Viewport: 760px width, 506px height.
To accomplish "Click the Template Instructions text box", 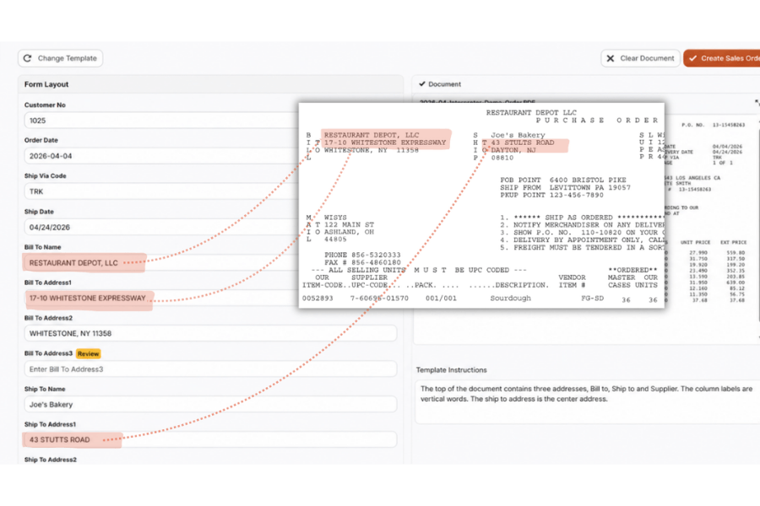I will pyautogui.click(x=588, y=402).
